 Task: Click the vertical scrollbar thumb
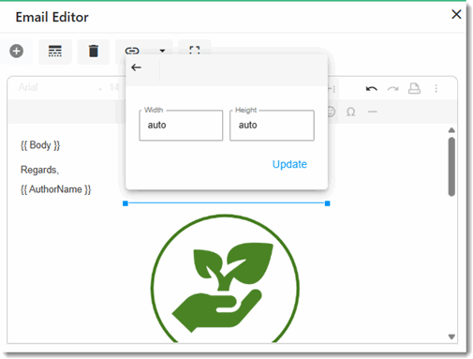tap(451, 167)
